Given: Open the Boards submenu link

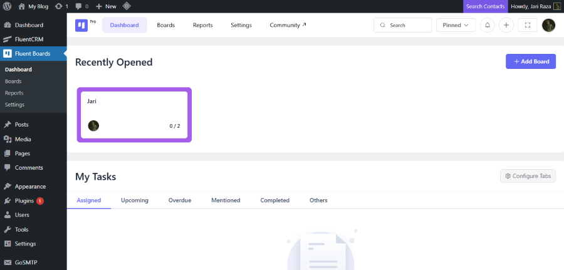Looking at the screenshot, I should coord(13,81).
